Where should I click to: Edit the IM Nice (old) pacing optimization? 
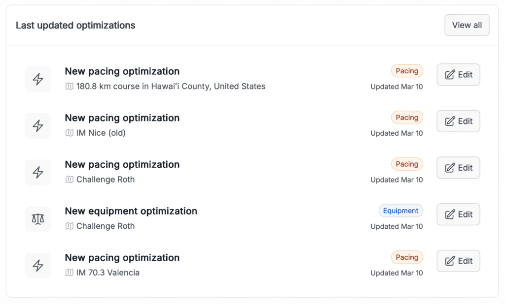pos(458,121)
